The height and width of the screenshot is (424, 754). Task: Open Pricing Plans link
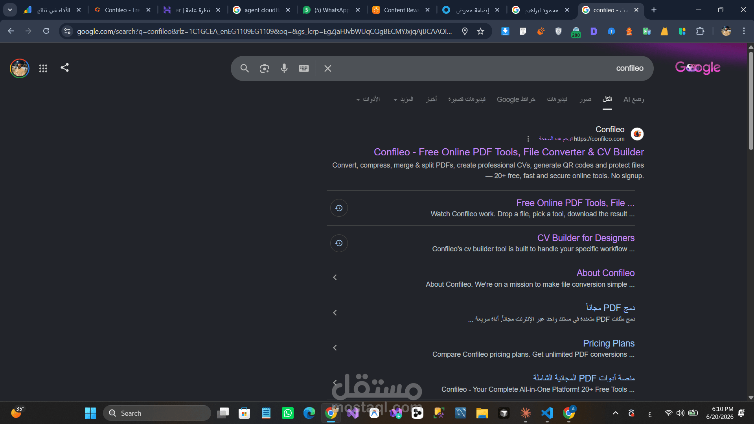(x=609, y=343)
